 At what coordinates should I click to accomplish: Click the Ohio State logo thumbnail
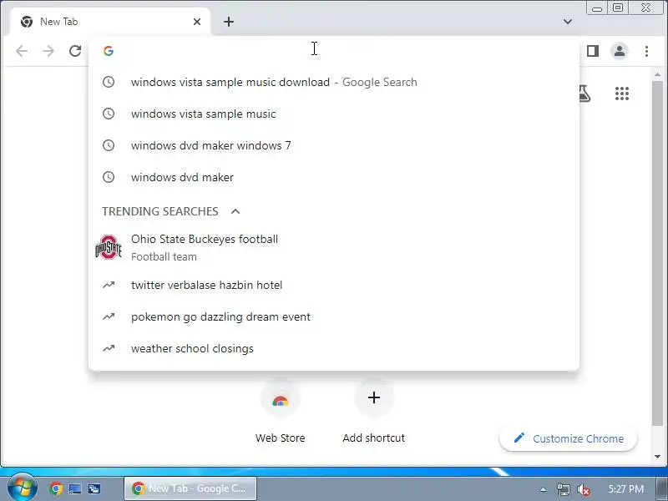click(109, 247)
